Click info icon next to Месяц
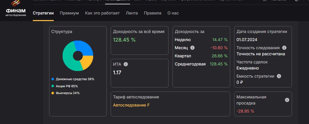Viewport: 309px width, 124px height. tap(192, 48)
